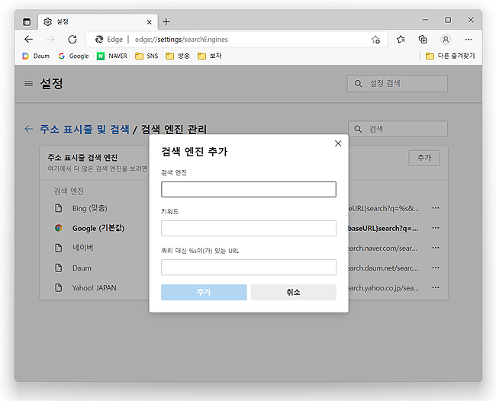Click the tab actions menu icon
496x401 pixels.
pos(27,22)
